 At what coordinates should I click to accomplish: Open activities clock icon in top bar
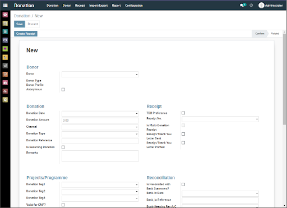[251, 6]
